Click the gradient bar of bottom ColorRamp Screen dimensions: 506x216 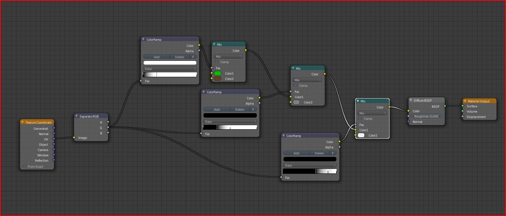pos(310,171)
